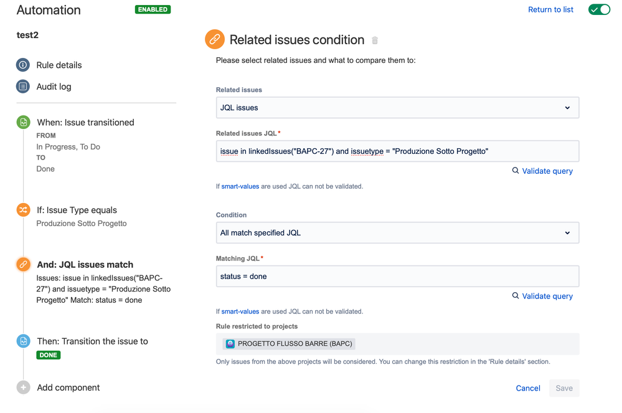
Task: Click into the Matching JQL field
Action: click(x=397, y=277)
